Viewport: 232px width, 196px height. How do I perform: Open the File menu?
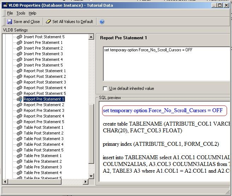pos(10,13)
